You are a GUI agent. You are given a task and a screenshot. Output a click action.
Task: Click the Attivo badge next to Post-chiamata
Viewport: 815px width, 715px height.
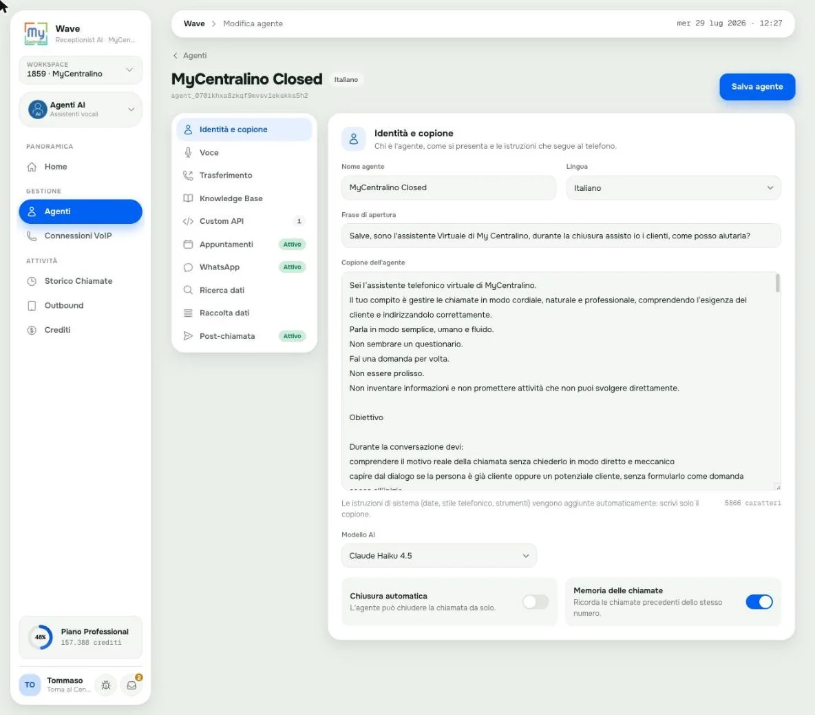coord(292,336)
